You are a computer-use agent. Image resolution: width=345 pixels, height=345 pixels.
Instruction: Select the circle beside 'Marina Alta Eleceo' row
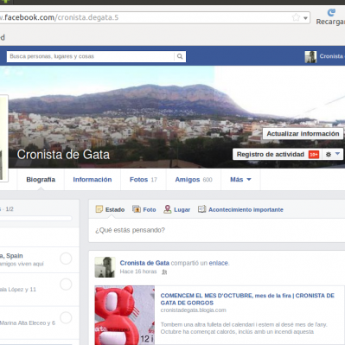tap(66, 317)
